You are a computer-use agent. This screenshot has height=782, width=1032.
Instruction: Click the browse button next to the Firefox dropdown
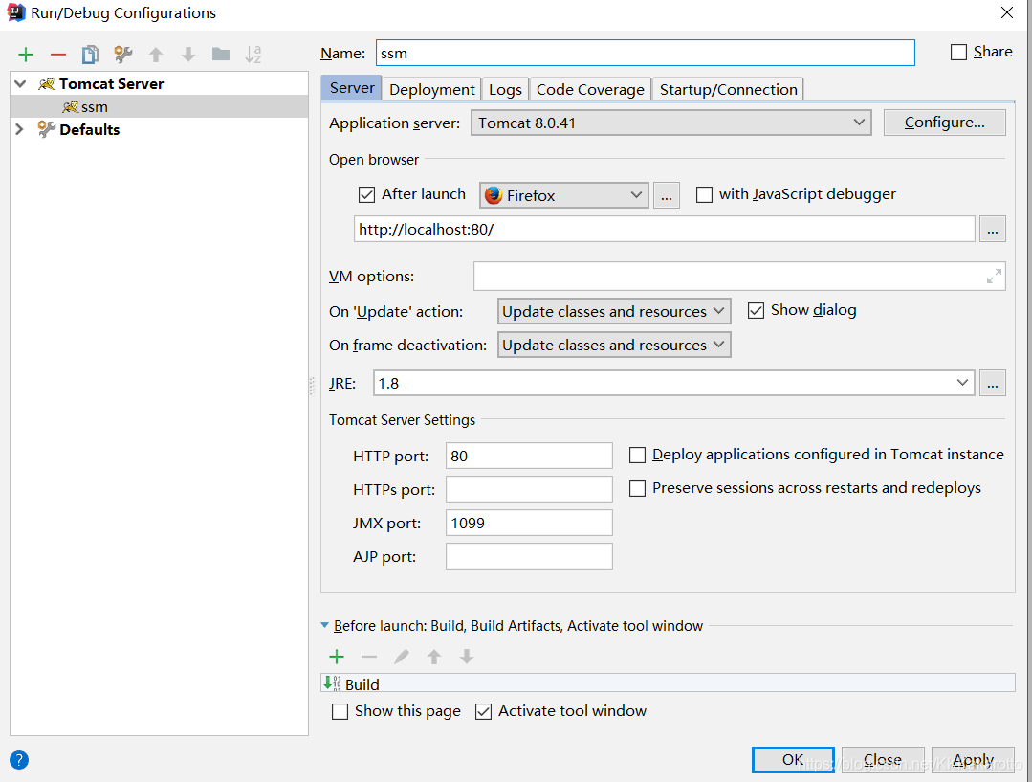[666, 195]
